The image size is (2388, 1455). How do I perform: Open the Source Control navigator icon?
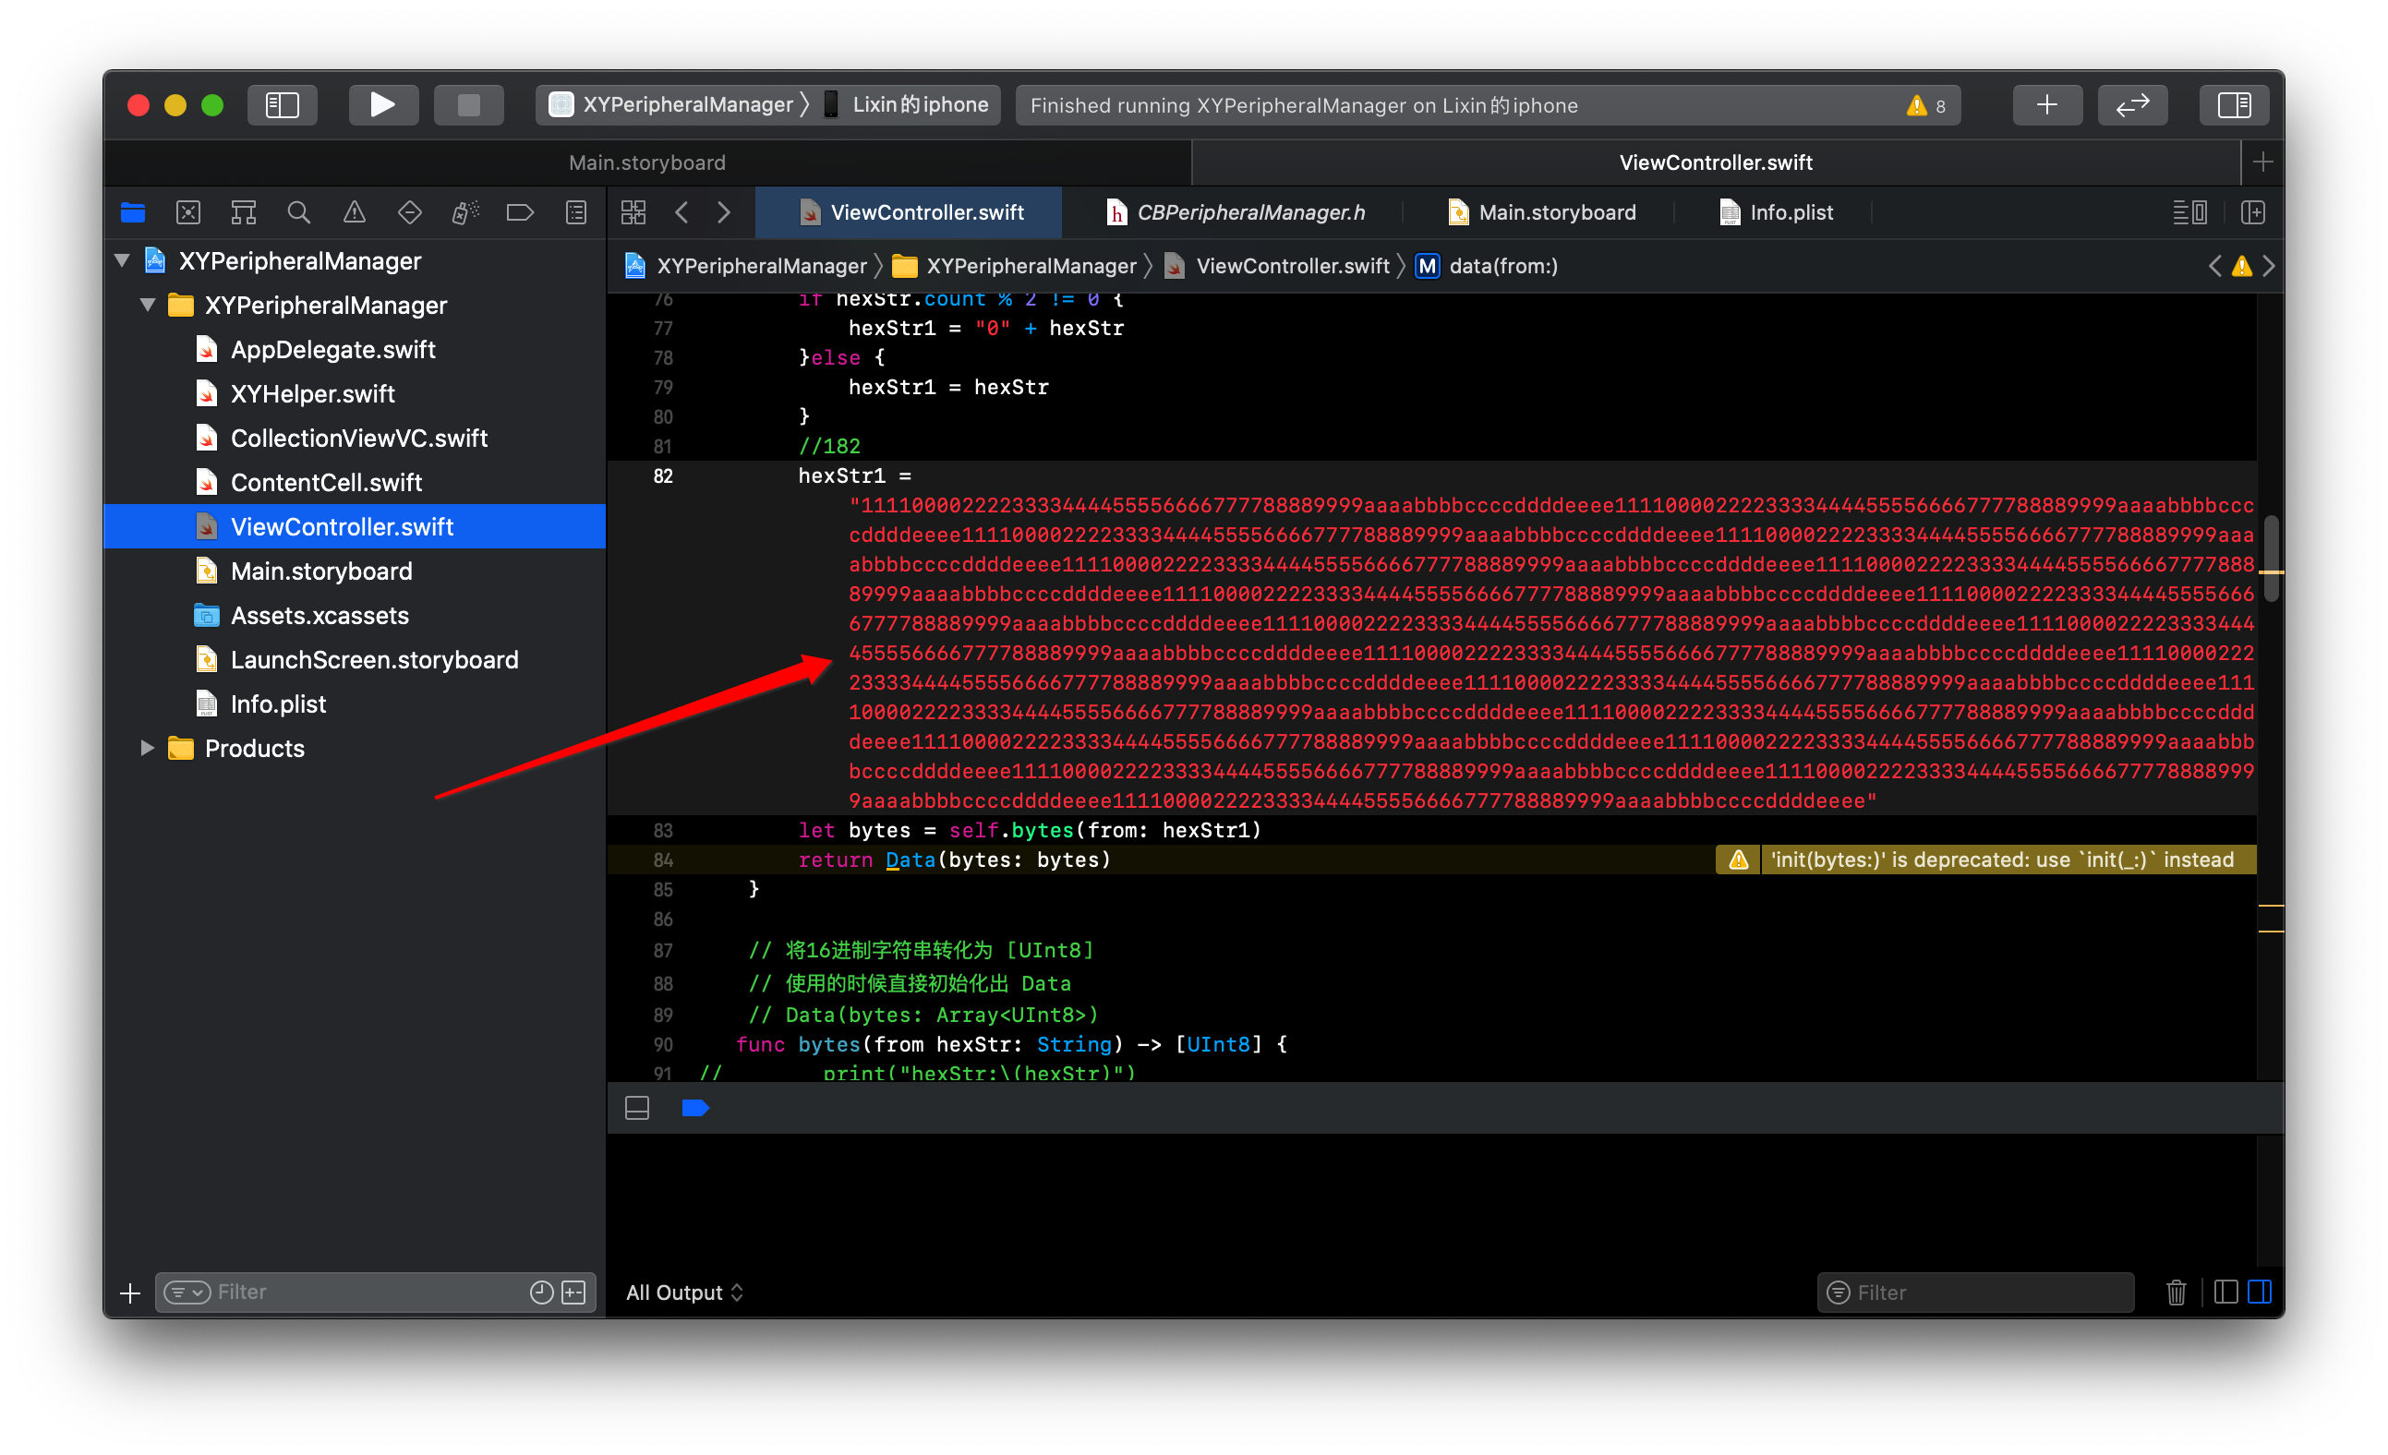(x=188, y=212)
